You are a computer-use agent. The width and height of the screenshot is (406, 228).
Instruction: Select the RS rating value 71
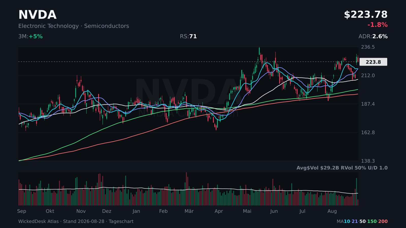(x=193, y=36)
